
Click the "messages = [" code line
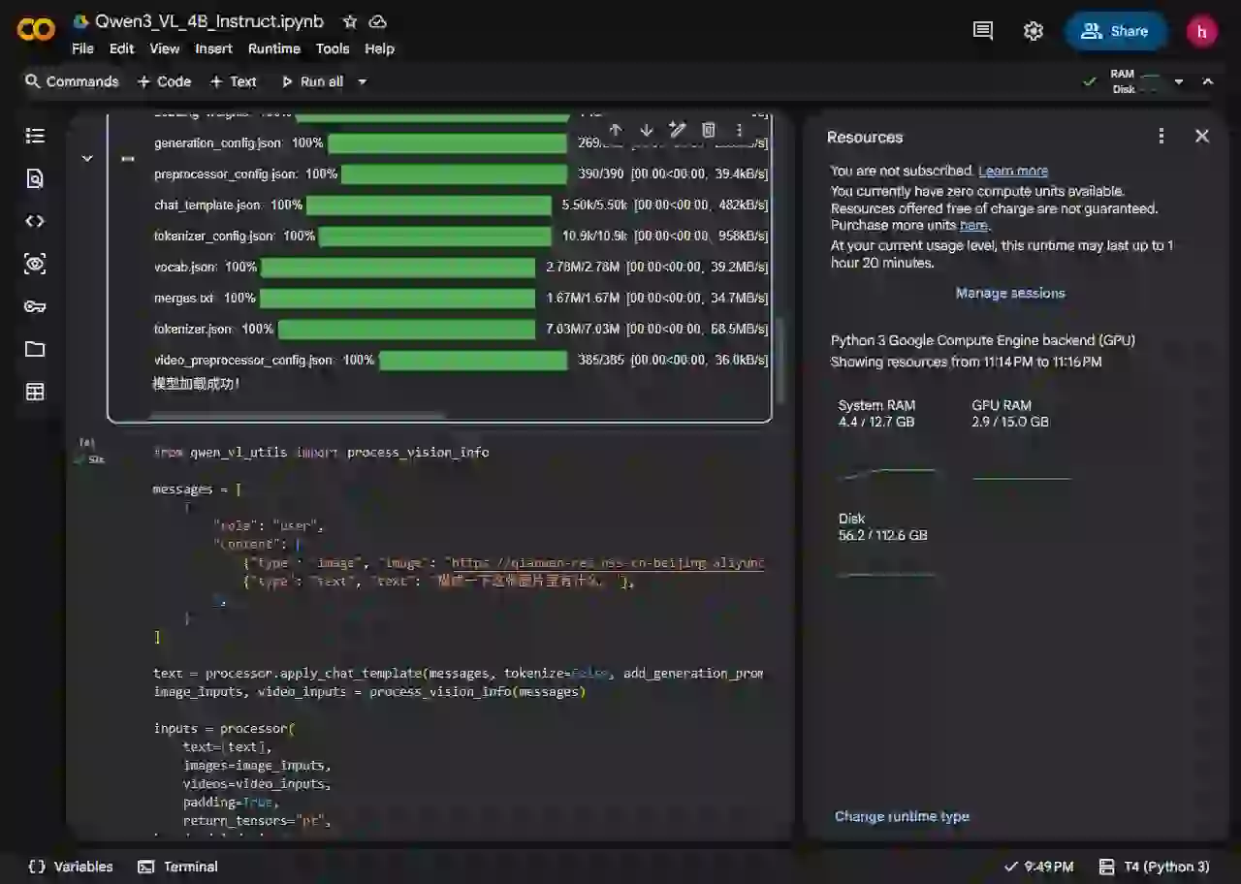point(198,489)
